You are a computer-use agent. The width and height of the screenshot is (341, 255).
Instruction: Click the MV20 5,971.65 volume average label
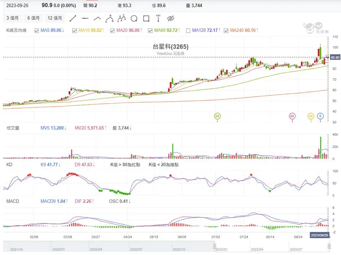(91, 128)
